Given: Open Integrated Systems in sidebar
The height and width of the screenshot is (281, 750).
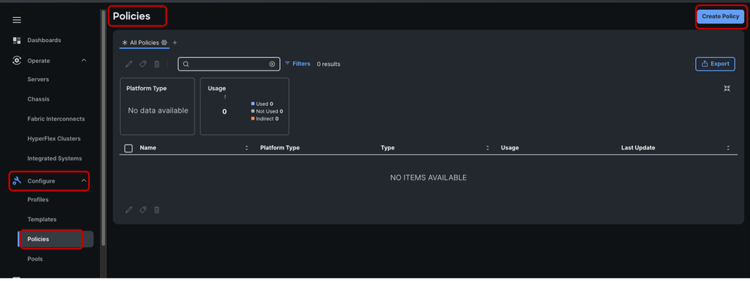Looking at the screenshot, I should [55, 159].
